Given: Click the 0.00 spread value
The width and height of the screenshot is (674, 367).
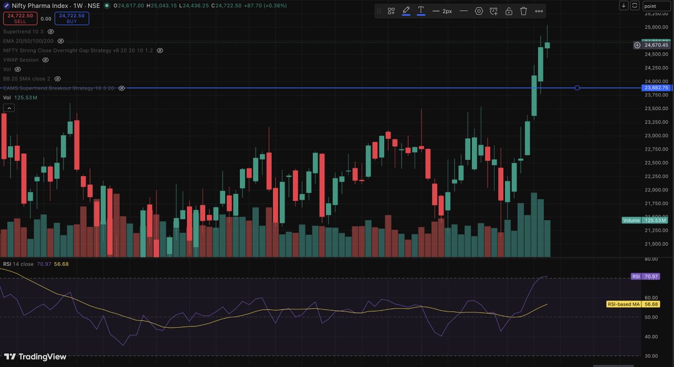Looking at the screenshot, I should pyautogui.click(x=46, y=19).
